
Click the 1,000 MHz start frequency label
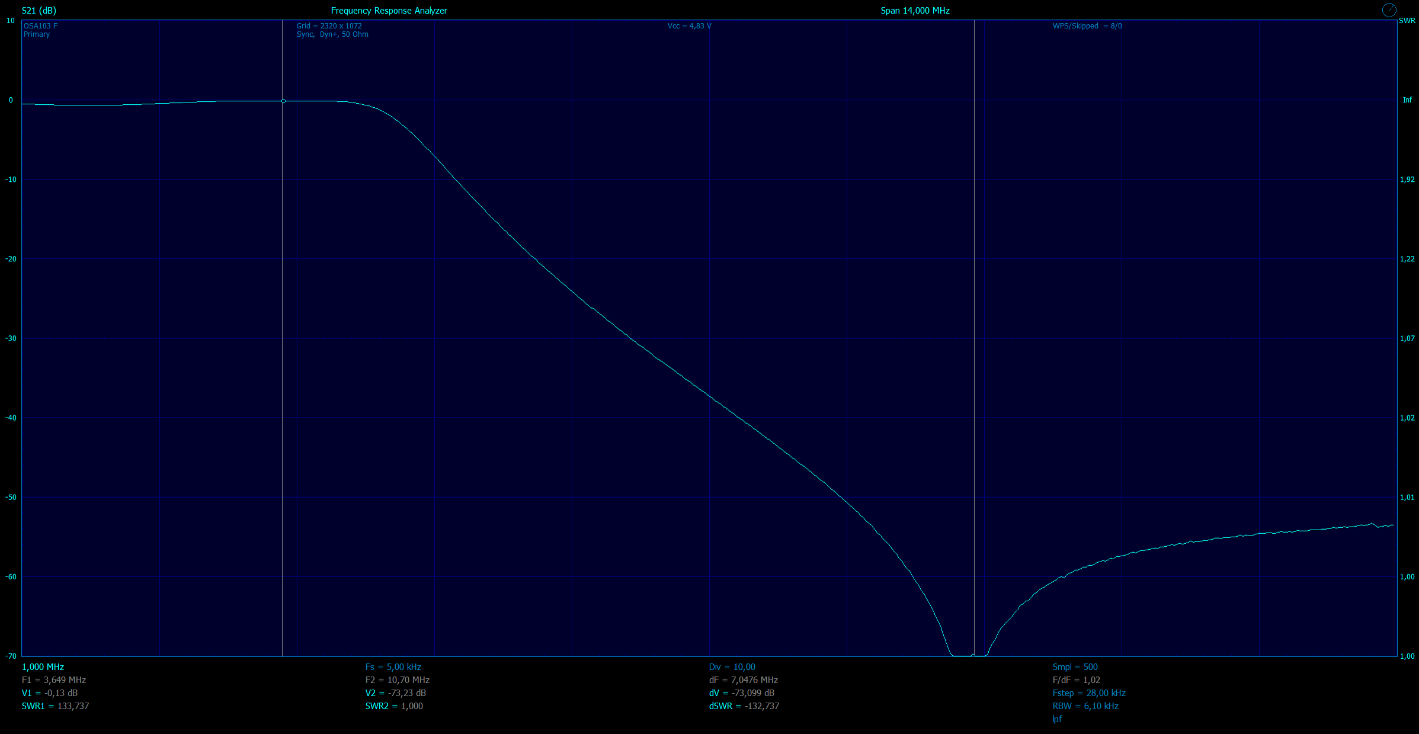(x=43, y=667)
